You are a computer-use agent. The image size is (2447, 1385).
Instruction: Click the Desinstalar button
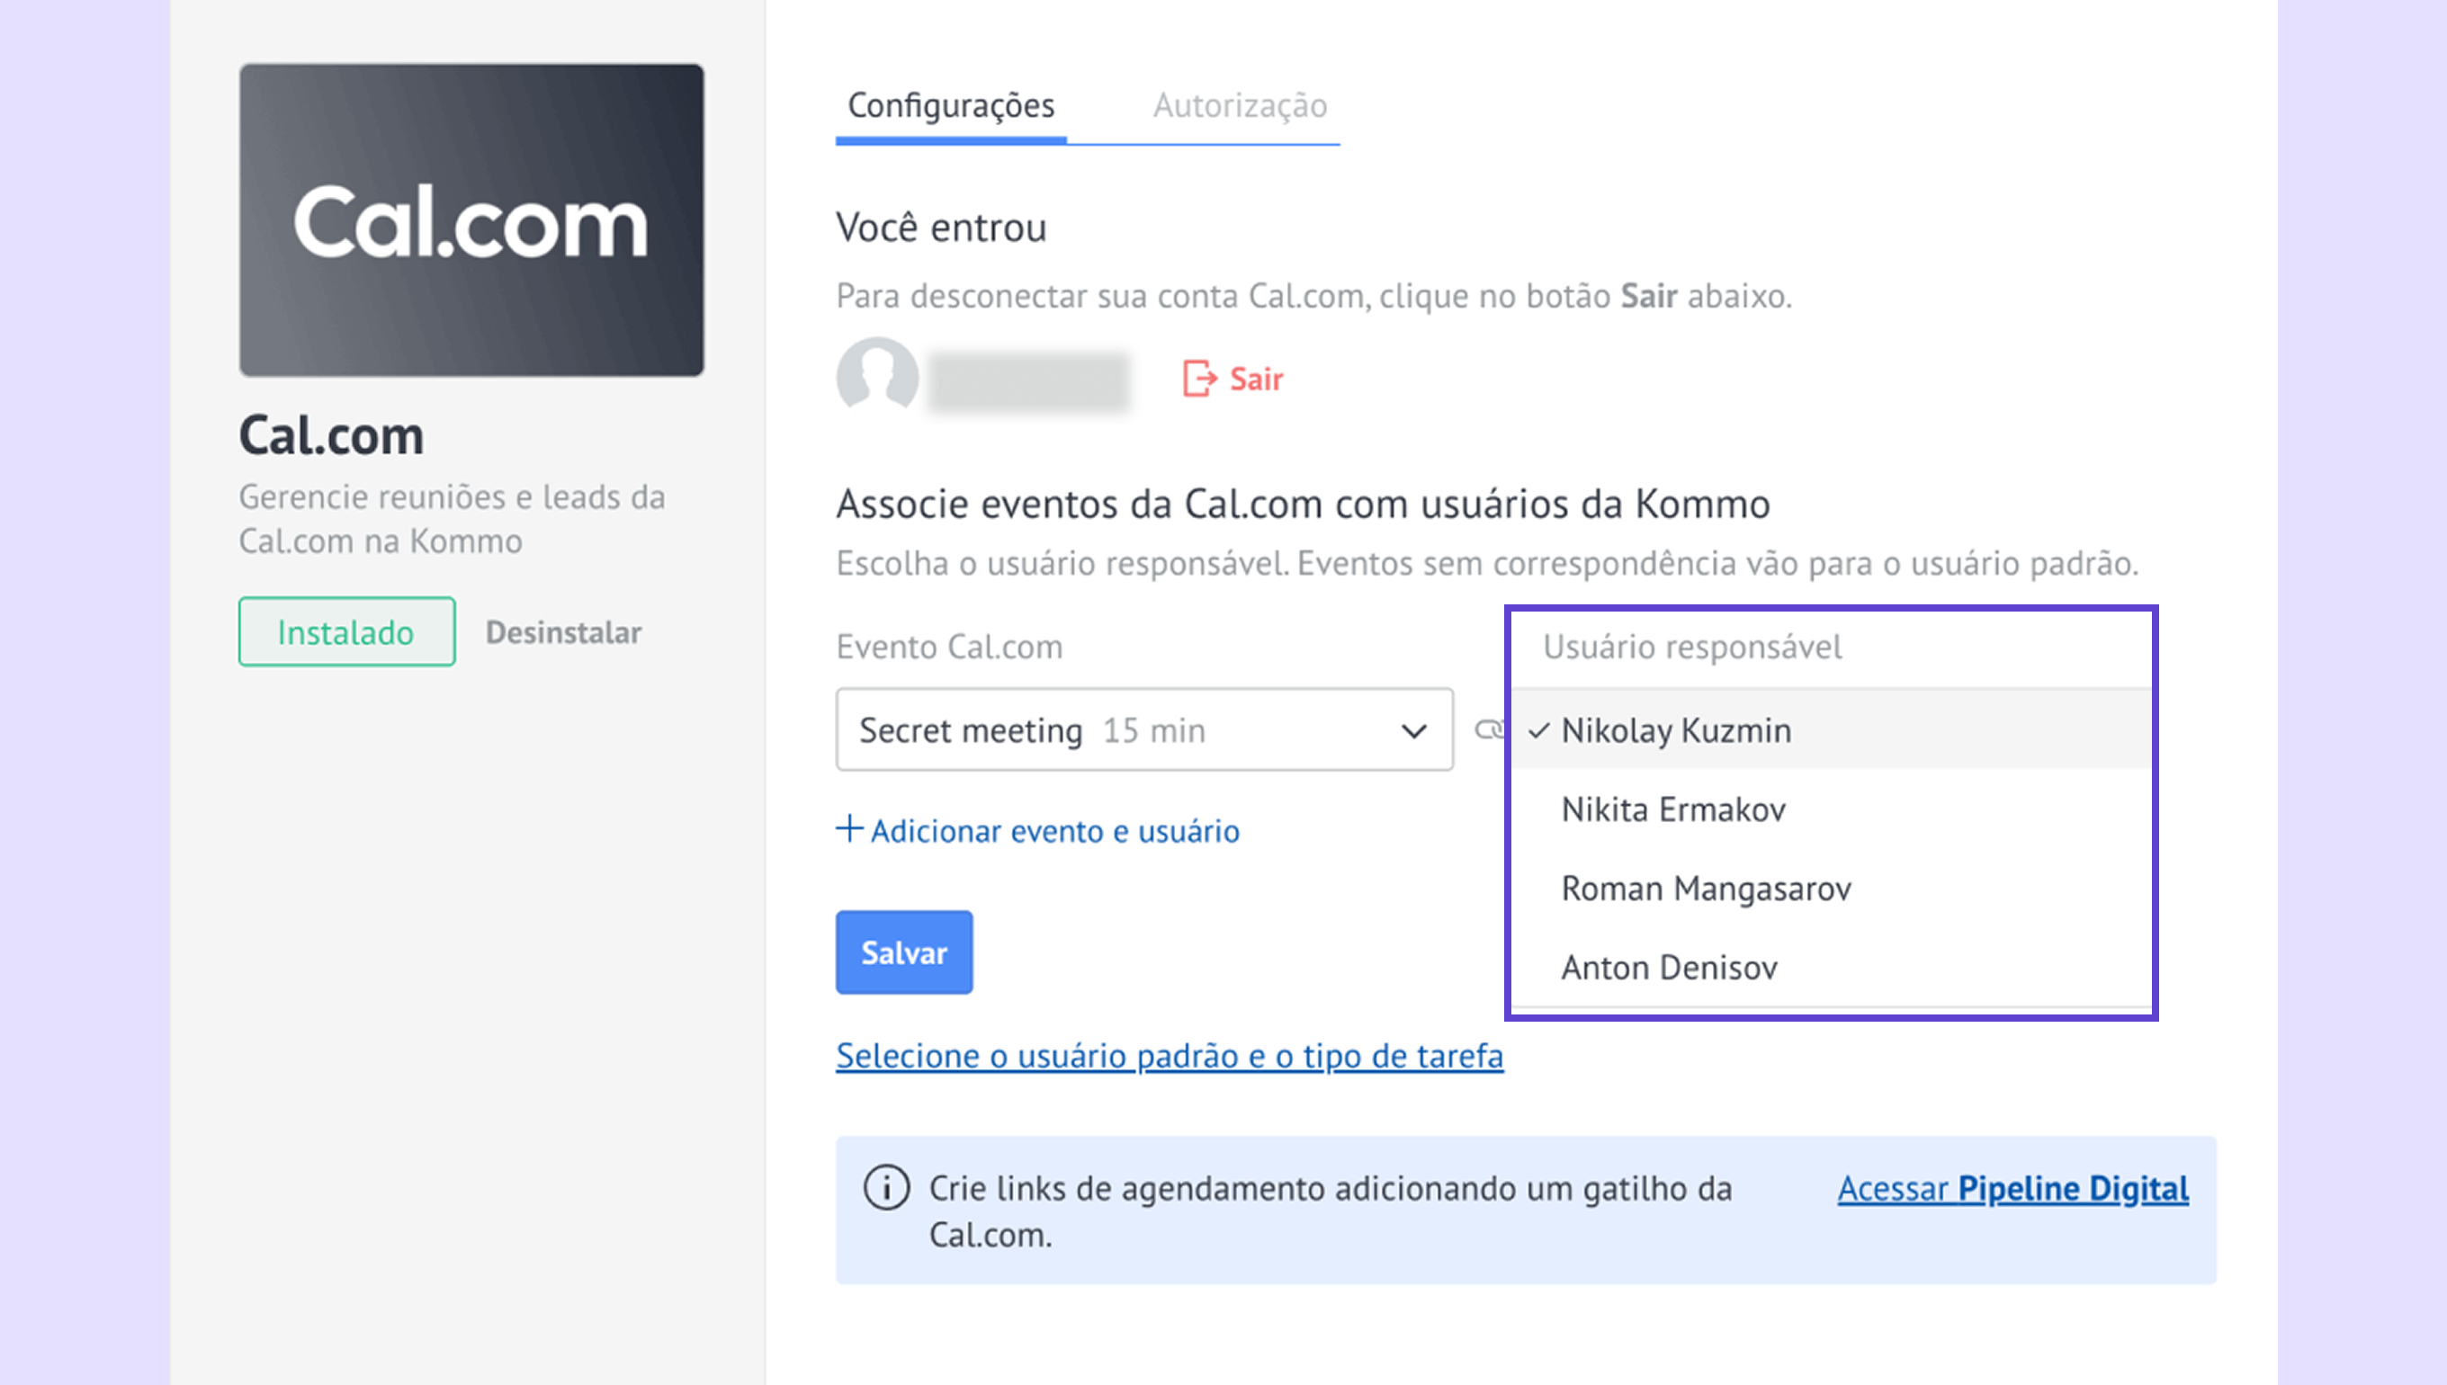(563, 632)
